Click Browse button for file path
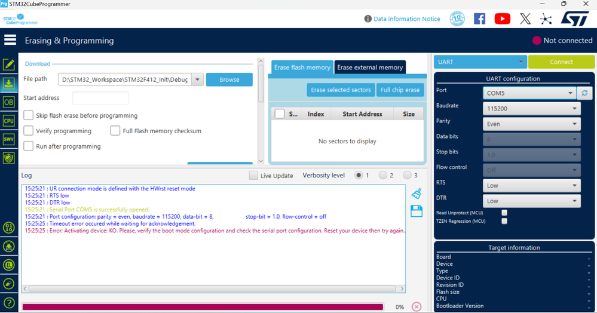Viewport: 597px width, 313px height. 229,79
